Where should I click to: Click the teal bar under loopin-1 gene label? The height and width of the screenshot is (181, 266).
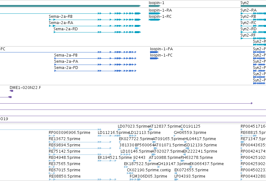154,6
